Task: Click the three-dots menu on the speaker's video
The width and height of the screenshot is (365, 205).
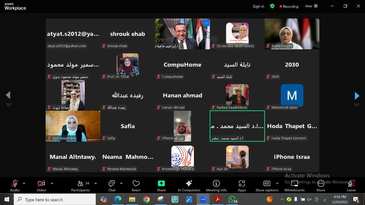Action: point(206,23)
